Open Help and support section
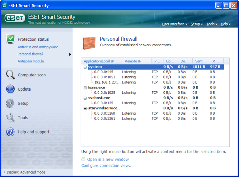239x177 pixels. point(34,132)
